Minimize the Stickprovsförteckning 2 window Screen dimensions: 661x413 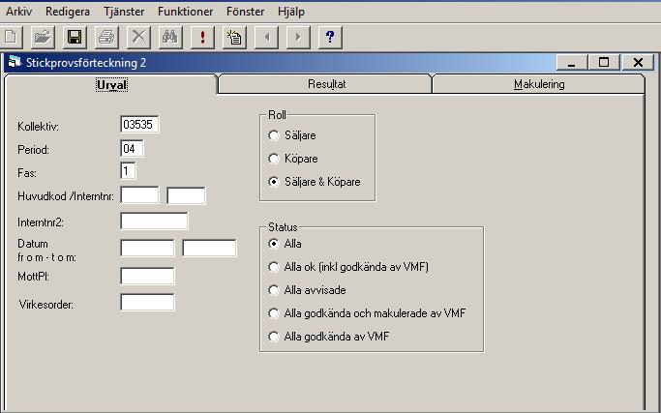(x=572, y=62)
